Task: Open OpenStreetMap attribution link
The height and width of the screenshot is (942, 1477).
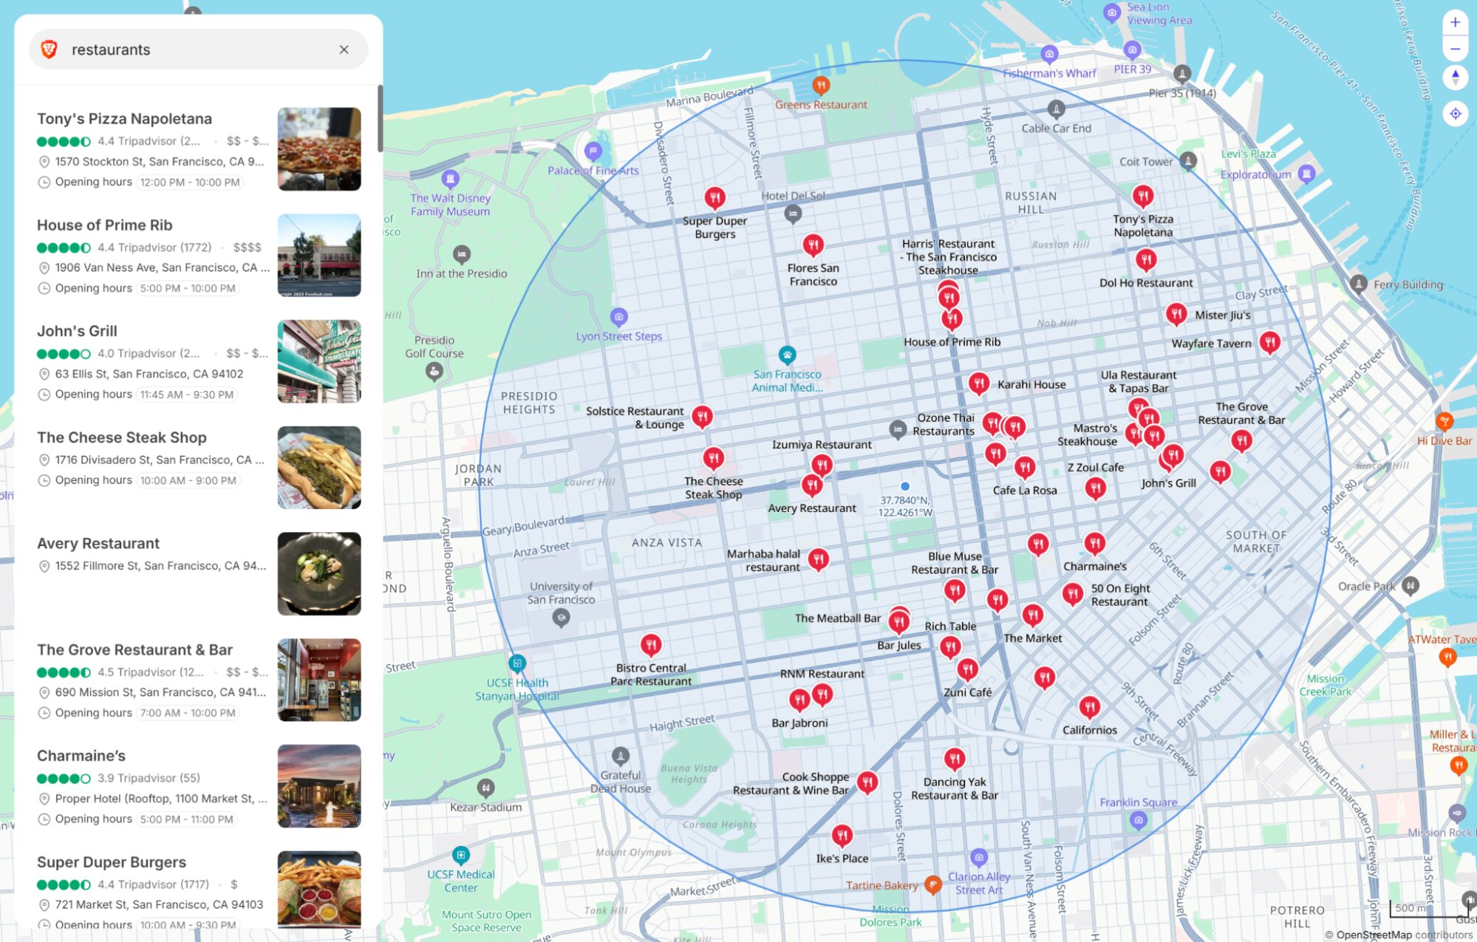Action: (1374, 935)
